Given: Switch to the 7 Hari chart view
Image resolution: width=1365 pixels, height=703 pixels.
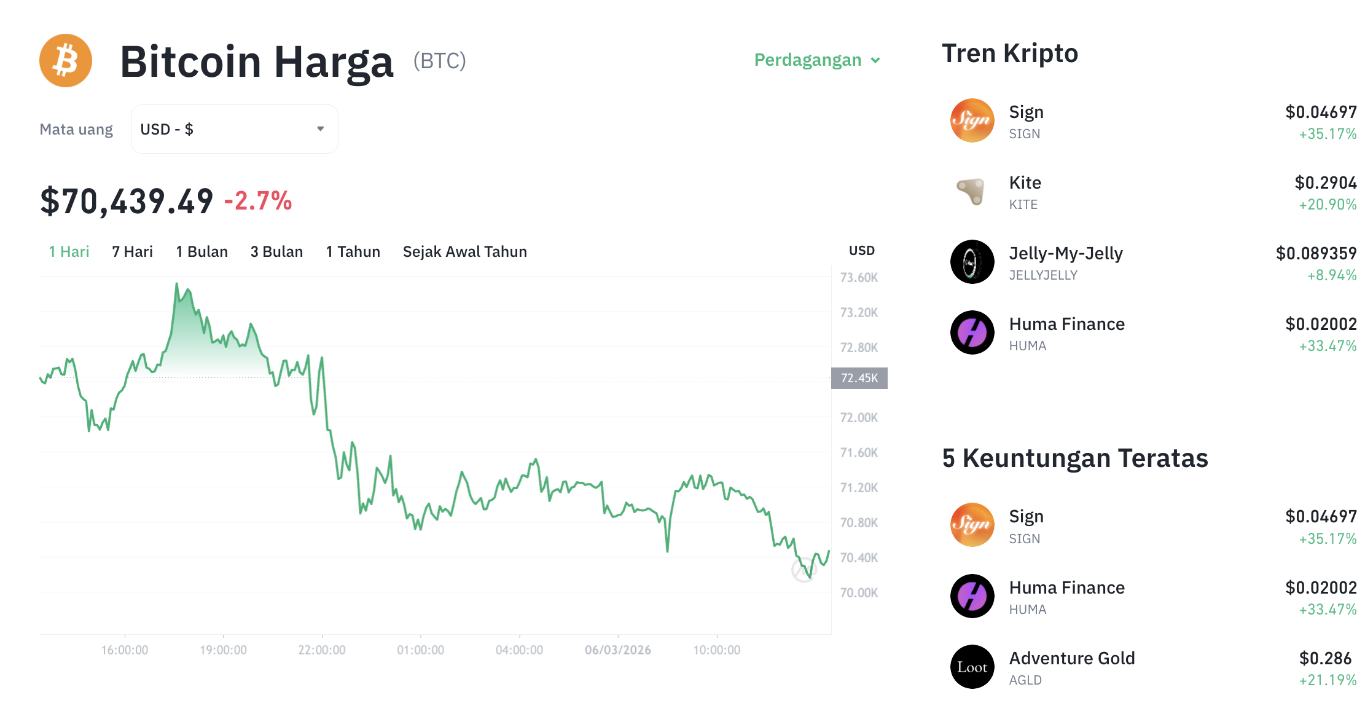Looking at the screenshot, I should (x=132, y=251).
